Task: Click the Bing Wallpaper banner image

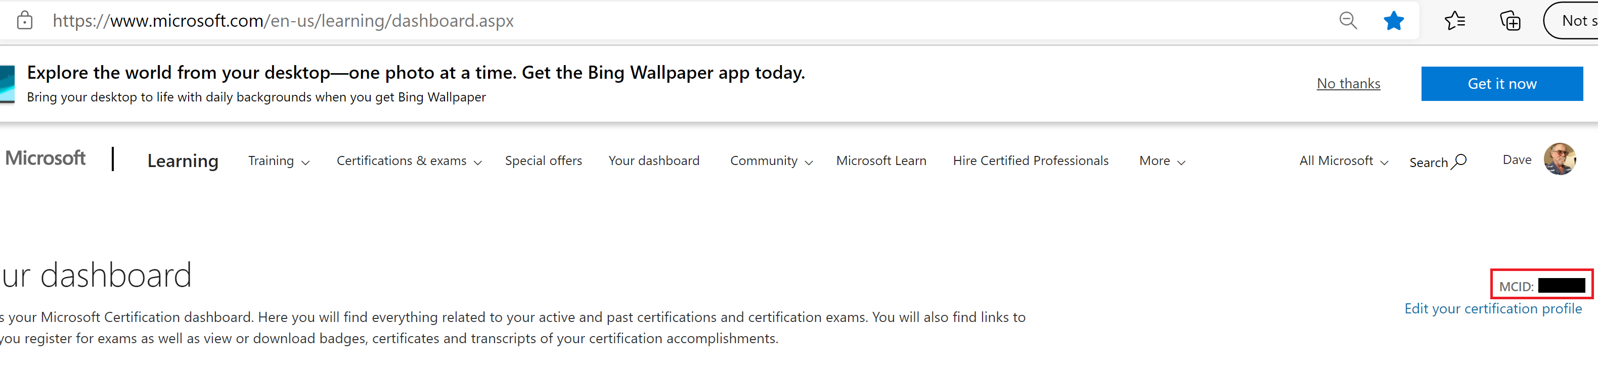Action: coord(7,84)
